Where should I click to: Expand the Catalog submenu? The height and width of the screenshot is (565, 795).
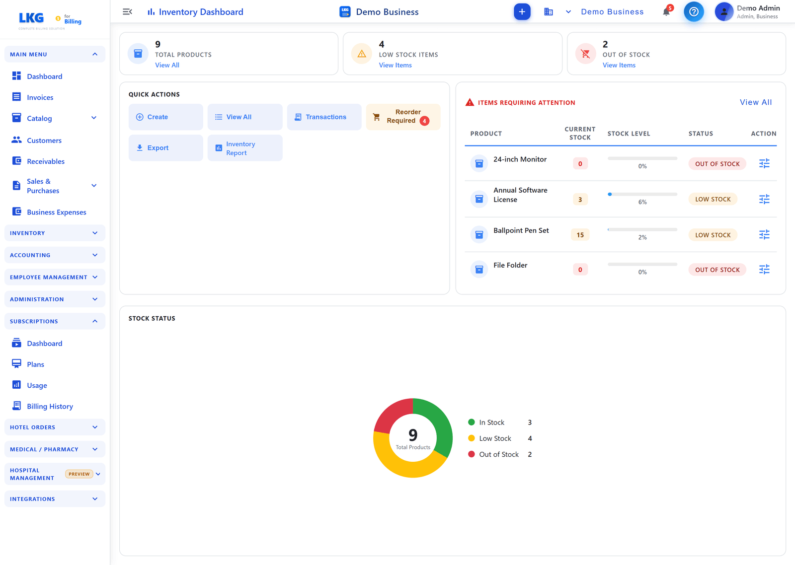tap(94, 118)
